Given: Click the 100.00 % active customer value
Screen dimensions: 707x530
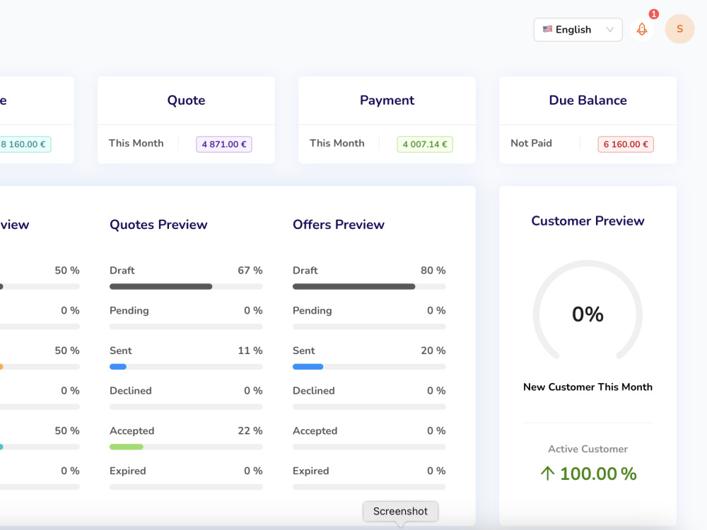Looking at the screenshot, I should [x=598, y=473].
